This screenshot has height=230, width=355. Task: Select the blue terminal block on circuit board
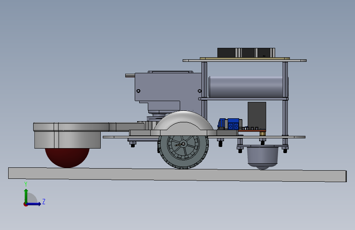click(x=233, y=124)
